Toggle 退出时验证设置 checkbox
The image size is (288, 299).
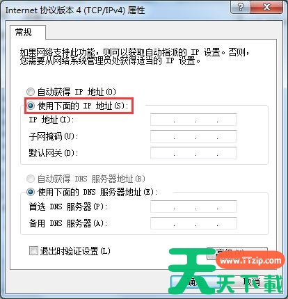point(33,251)
